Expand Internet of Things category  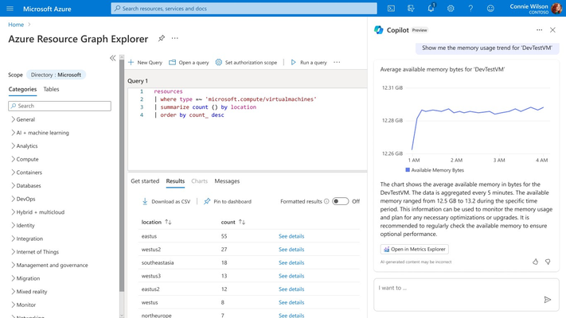tap(13, 252)
